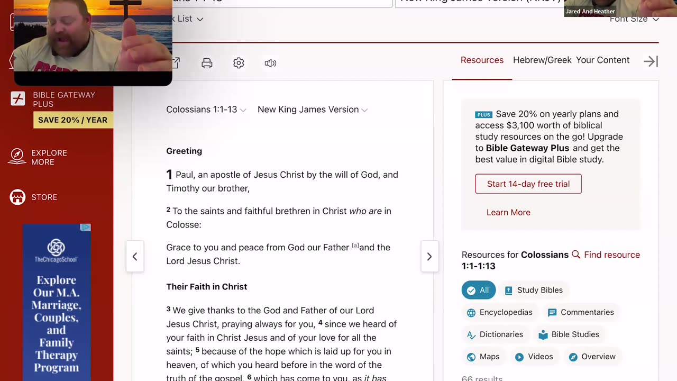Click the 66 results count text

click(x=482, y=378)
